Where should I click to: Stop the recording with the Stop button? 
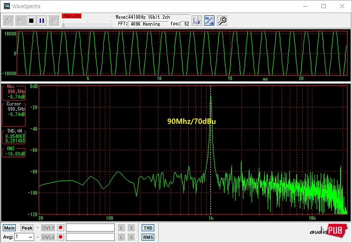click(31, 20)
